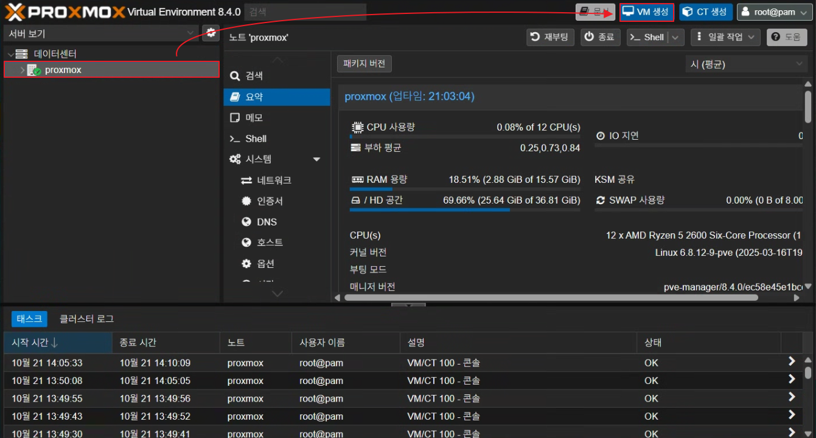Open the 서버 보기 view dropdown

tap(101, 33)
